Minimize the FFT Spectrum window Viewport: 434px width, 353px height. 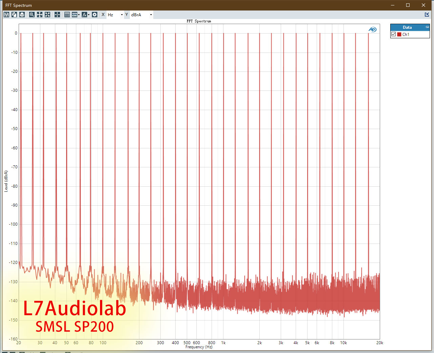tap(393, 5)
